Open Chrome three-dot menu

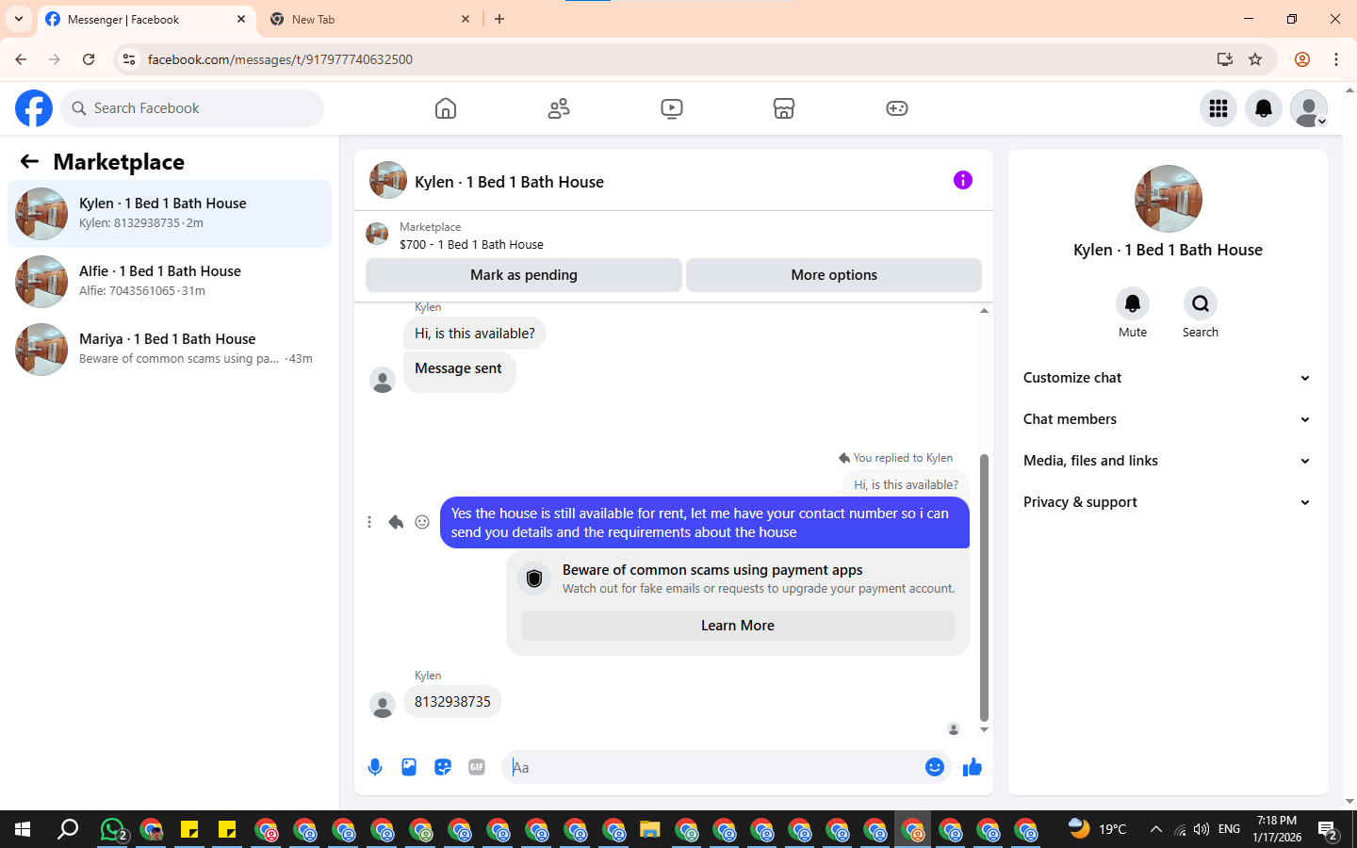click(1335, 59)
